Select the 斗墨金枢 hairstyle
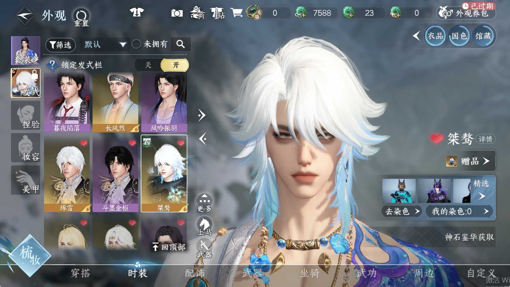The height and width of the screenshot is (287, 510). (x=116, y=173)
